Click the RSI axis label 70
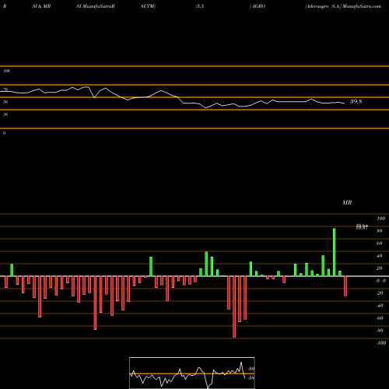Image resolution: width=389 pixels, height=389 pixels. click(x=5, y=89)
